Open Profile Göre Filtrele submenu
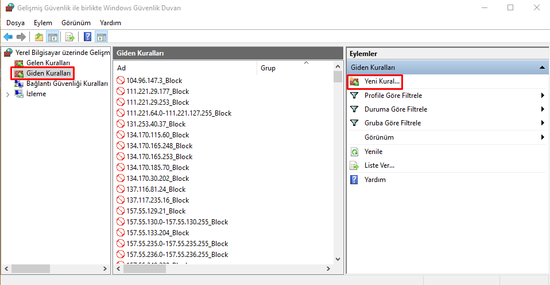This screenshot has height=285, width=550. (393, 95)
